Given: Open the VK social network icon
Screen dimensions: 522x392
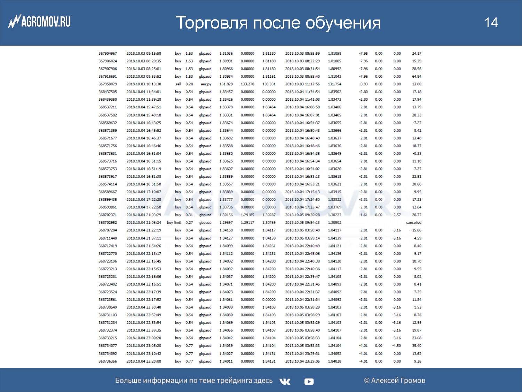Looking at the screenshot, I should tap(285, 381).
